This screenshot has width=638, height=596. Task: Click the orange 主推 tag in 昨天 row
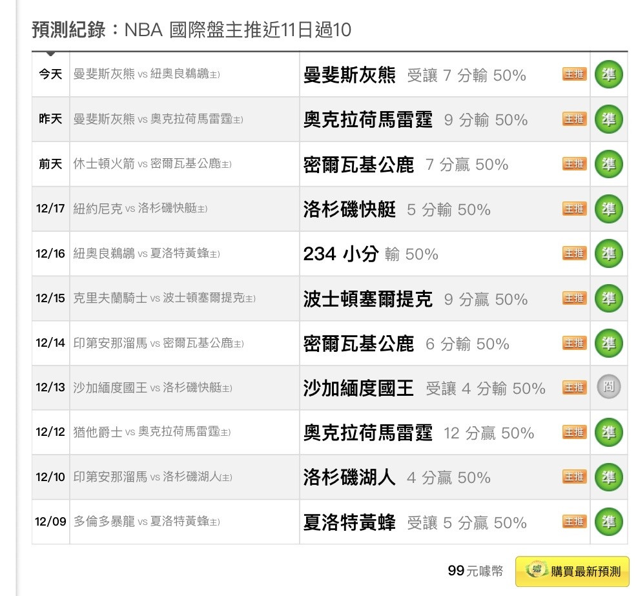coord(575,119)
